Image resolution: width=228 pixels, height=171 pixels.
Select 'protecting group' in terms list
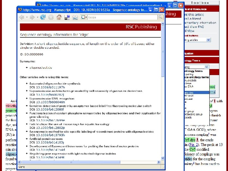[x=193, y=114]
